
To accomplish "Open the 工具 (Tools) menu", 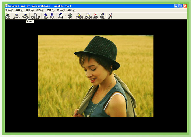I will [50, 10].
